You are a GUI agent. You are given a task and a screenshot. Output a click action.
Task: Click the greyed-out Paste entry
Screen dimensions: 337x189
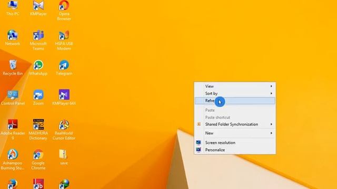235,110
